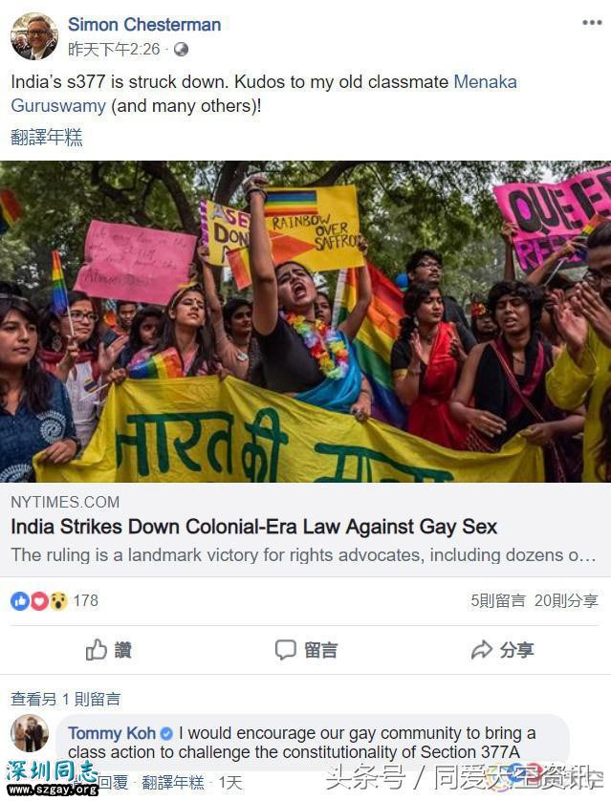
Task: Click the 翻譯年糕 translate link under post
Action: [47, 137]
